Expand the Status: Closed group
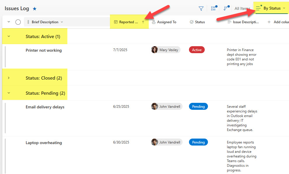Image resolution: width=289 pixels, height=174 pixels. (x=8, y=78)
